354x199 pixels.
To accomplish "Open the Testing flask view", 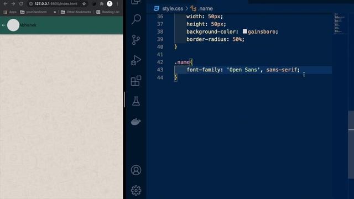I will [x=136, y=101].
